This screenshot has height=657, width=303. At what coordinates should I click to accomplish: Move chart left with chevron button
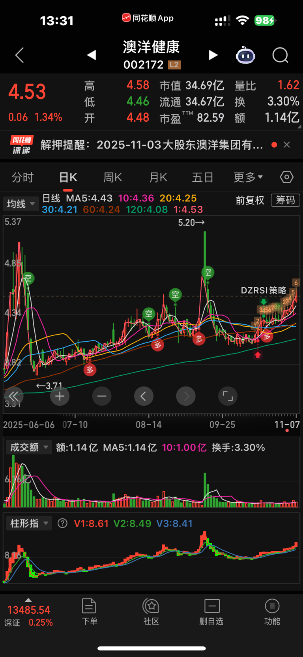pos(144,396)
